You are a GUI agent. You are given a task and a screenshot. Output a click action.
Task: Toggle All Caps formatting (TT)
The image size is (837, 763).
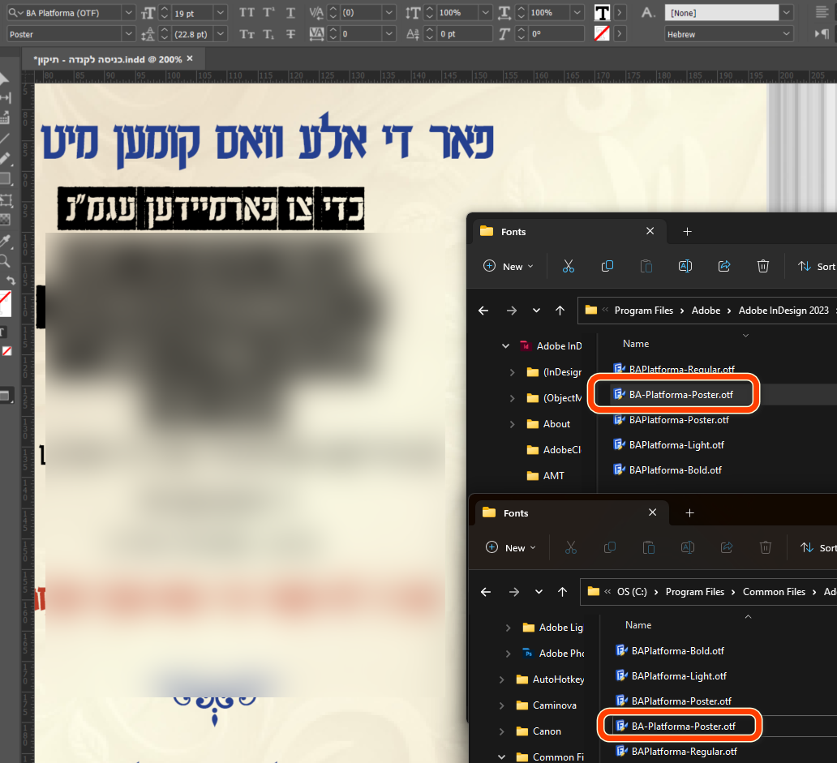[x=247, y=12]
